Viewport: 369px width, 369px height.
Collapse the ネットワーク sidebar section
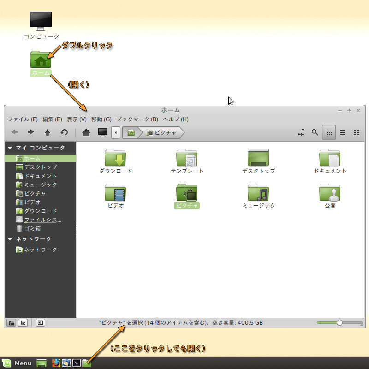(10, 239)
